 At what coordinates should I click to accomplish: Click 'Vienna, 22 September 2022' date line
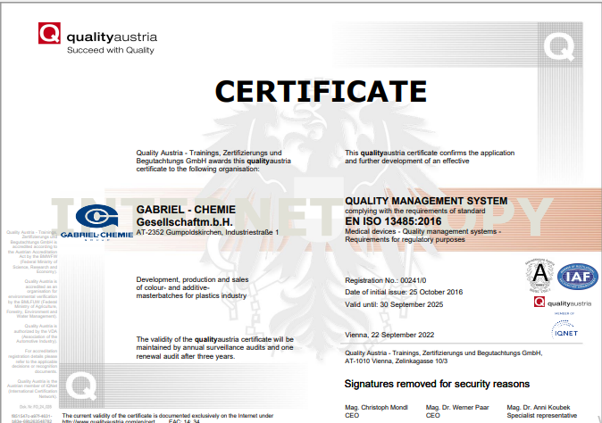389,335
